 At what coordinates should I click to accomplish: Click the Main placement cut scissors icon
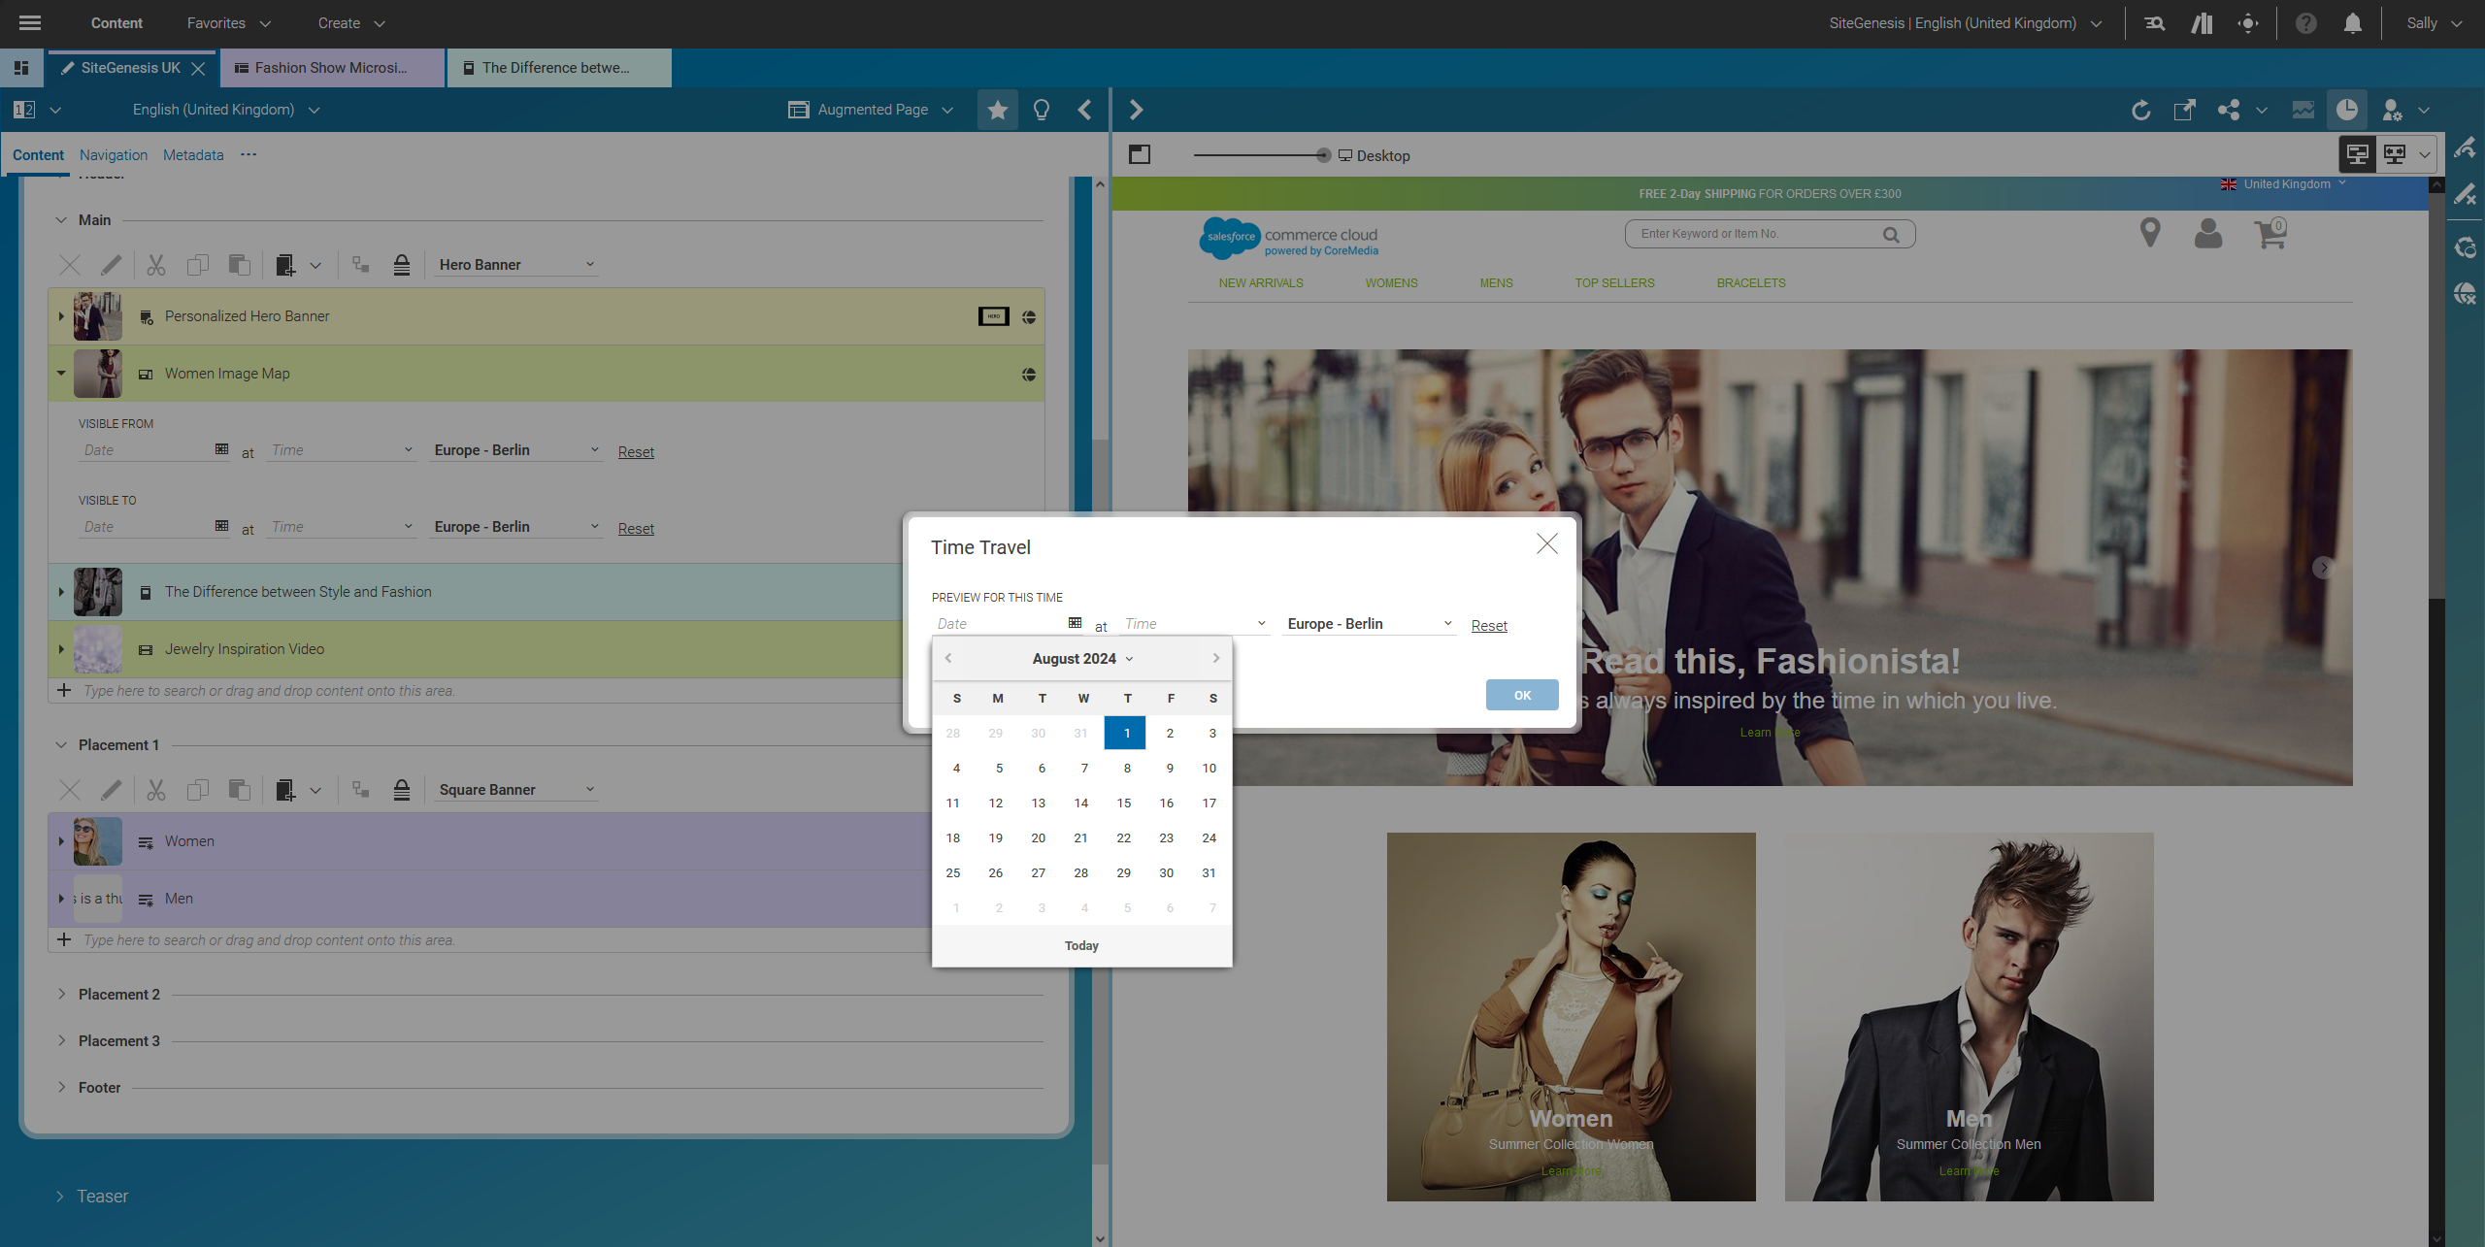[x=156, y=265]
